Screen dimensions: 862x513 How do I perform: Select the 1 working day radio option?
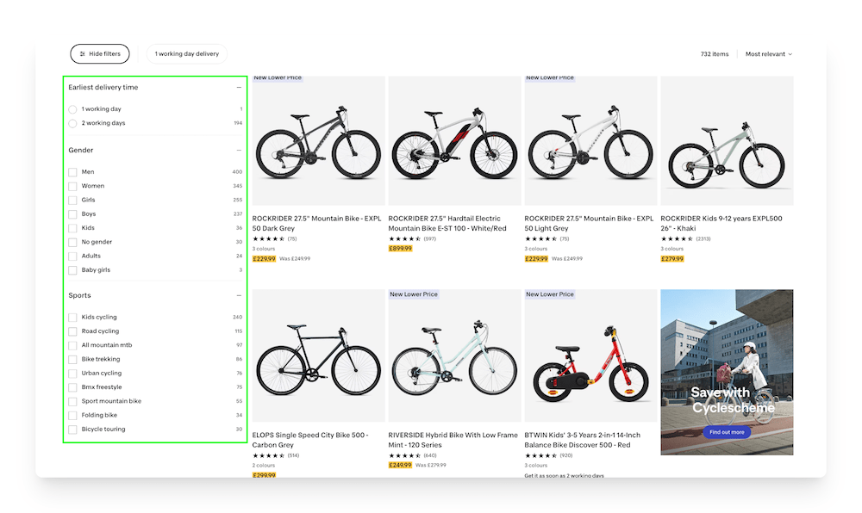click(72, 110)
